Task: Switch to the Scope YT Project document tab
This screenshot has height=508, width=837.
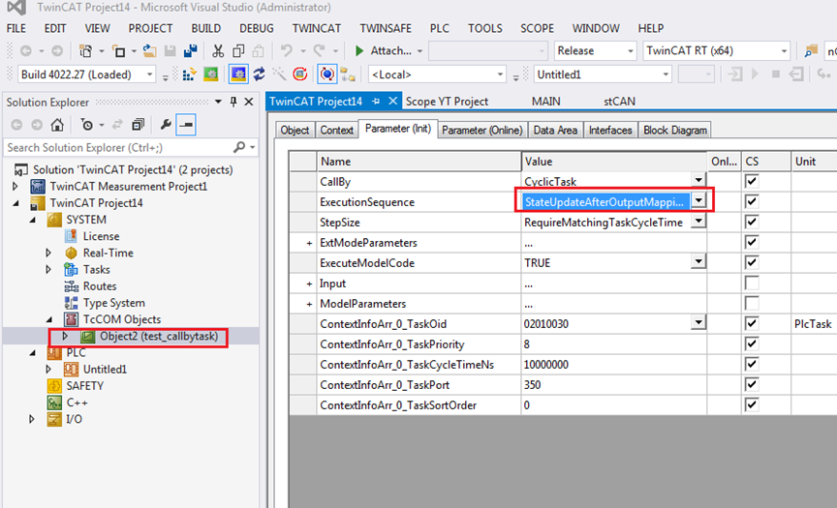Action: (x=447, y=102)
